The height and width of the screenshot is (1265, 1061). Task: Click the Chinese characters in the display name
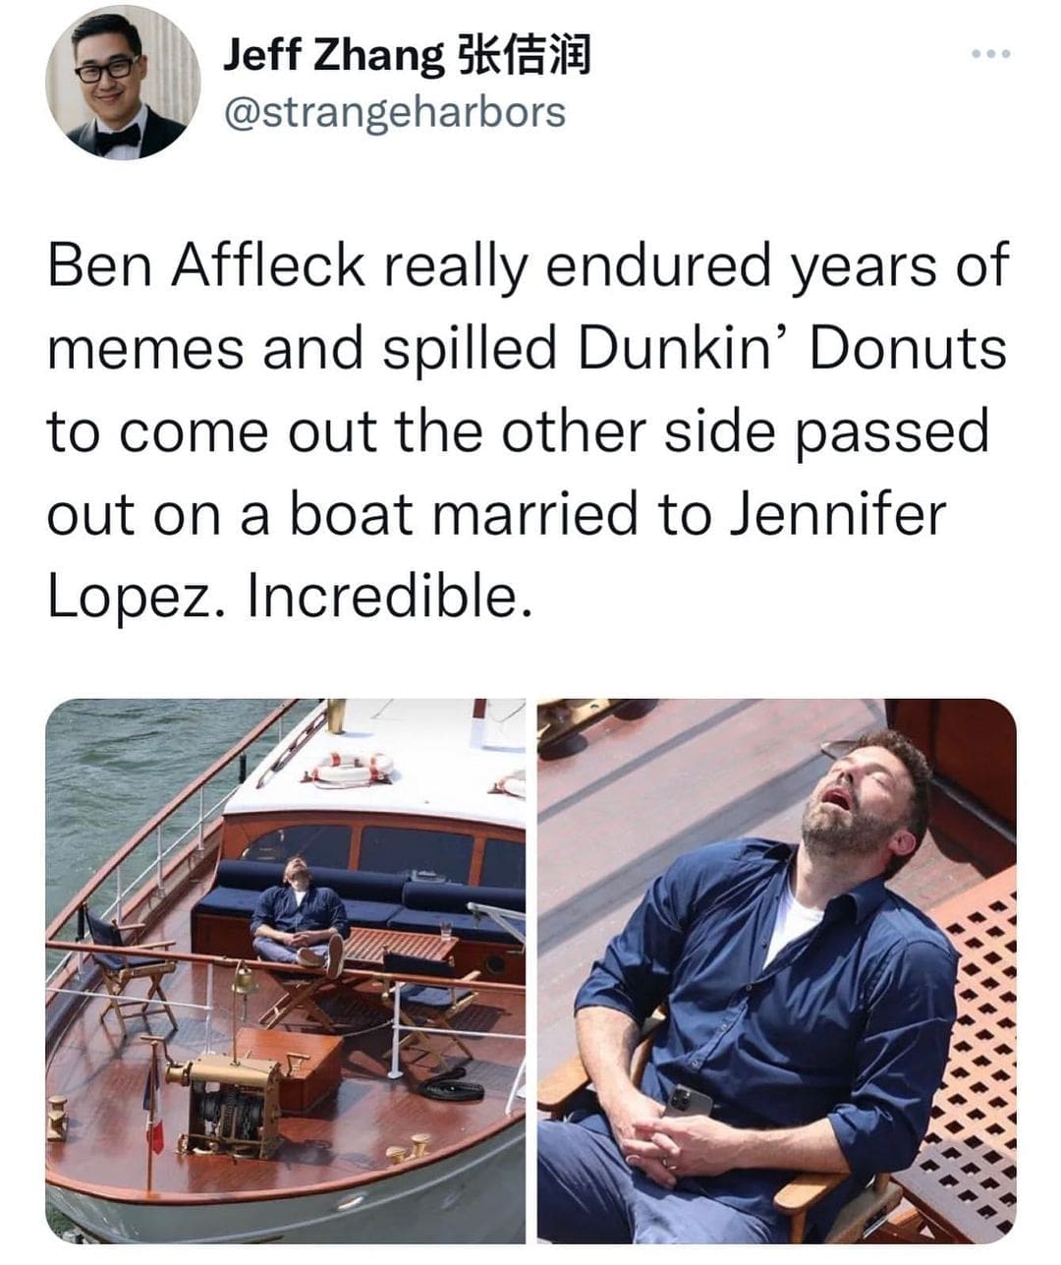[x=525, y=55]
